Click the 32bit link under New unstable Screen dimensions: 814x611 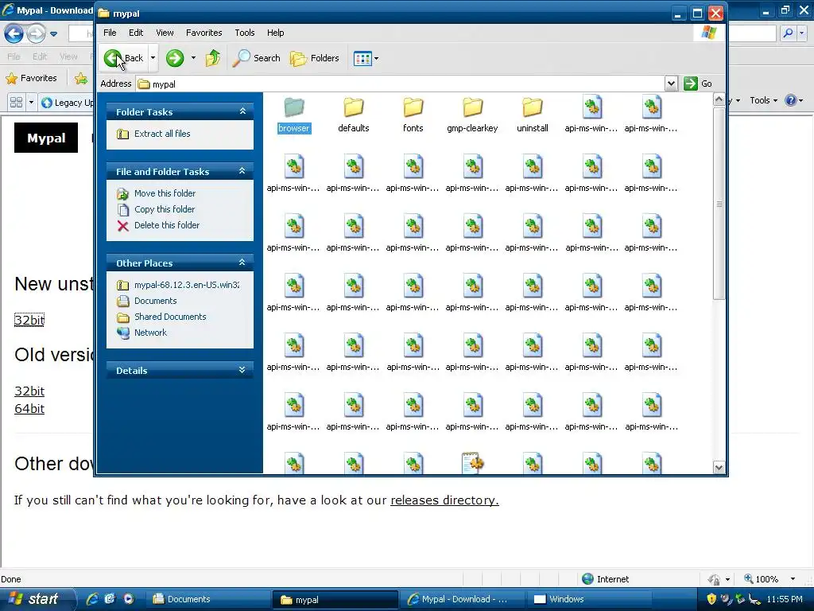tap(29, 320)
